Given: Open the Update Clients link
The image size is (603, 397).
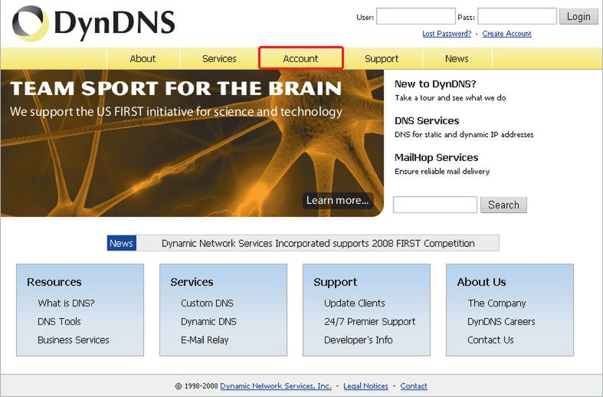Looking at the screenshot, I should pos(355,303).
